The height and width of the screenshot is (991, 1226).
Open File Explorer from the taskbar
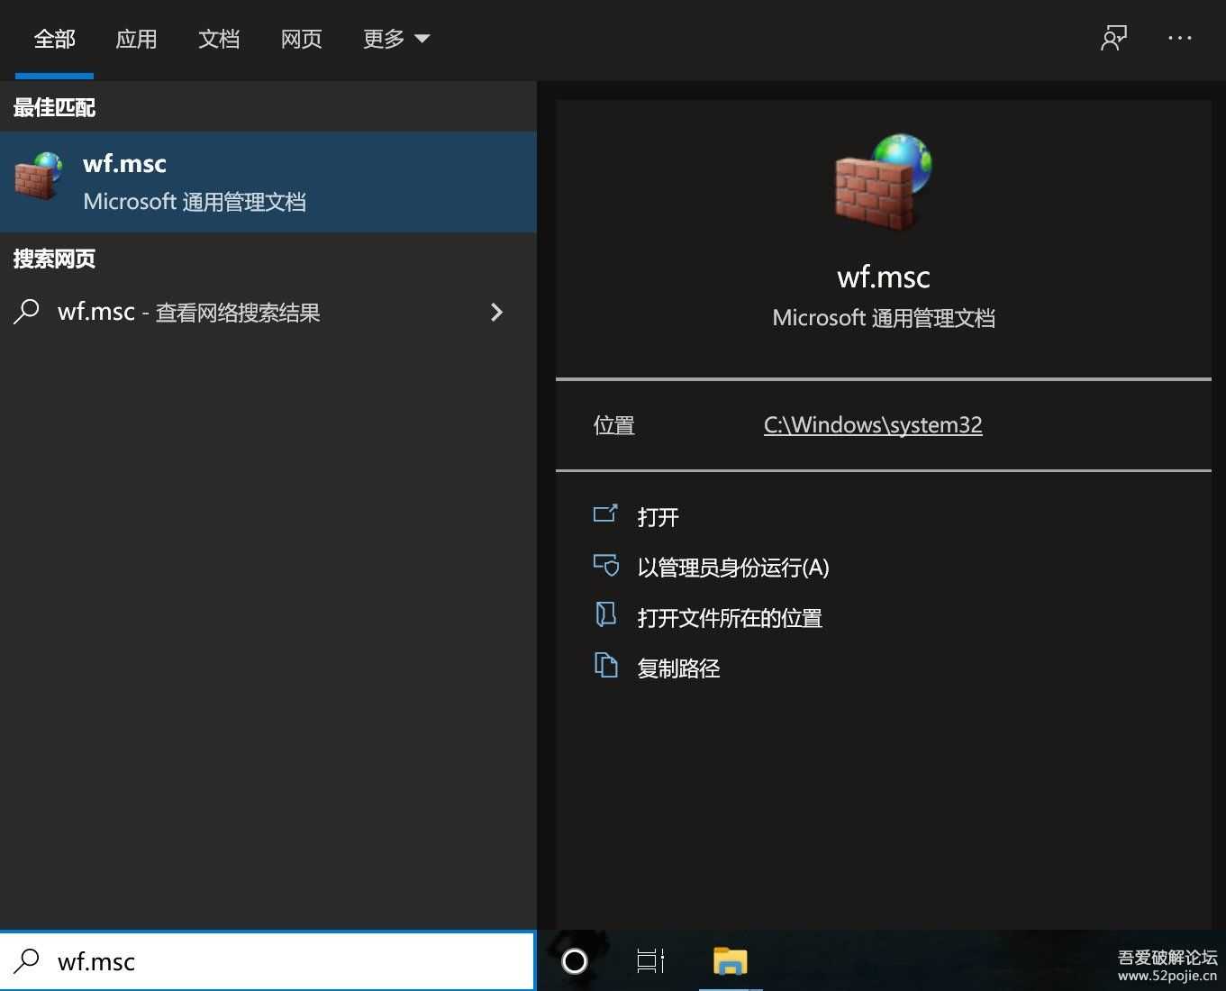[730, 961]
